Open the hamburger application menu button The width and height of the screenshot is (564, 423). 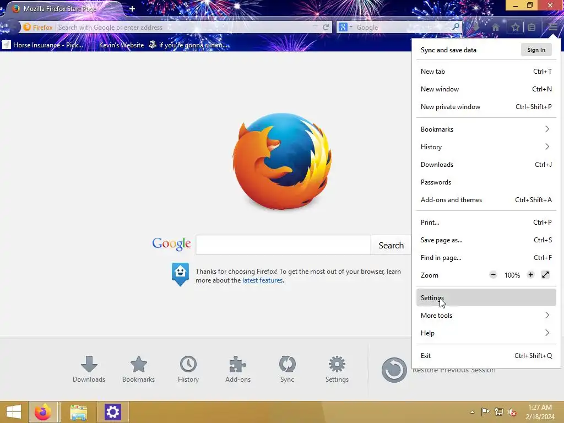(553, 27)
